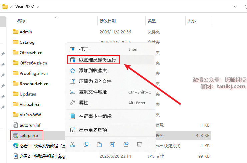This screenshot has width=247, height=163.
Task: Click the Name column sort arrow
Action: [56, 17]
